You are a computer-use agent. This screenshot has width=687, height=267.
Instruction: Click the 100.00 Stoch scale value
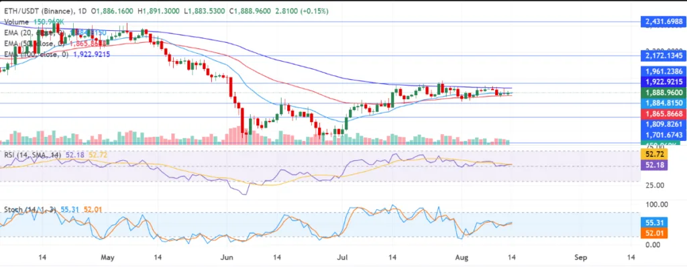pyautogui.click(x=656, y=205)
